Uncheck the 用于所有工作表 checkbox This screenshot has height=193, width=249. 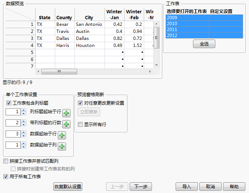(6, 176)
